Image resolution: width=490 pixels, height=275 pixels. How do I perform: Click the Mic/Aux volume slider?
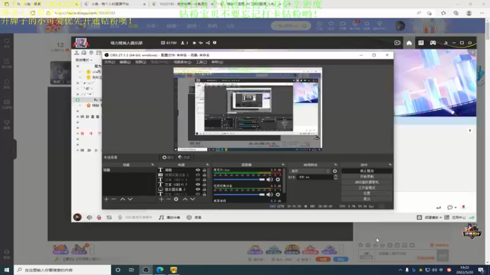click(239, 180)
